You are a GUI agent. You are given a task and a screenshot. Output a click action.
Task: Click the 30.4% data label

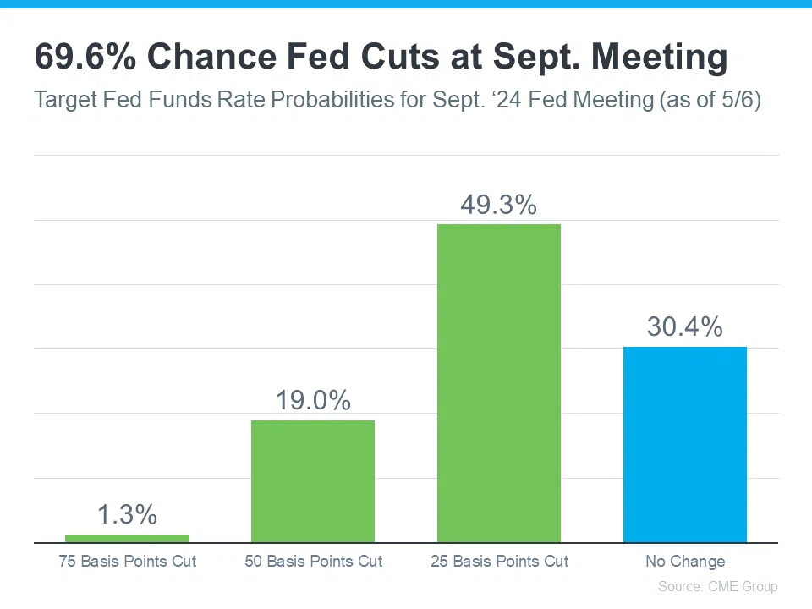(x=684, y=327)
